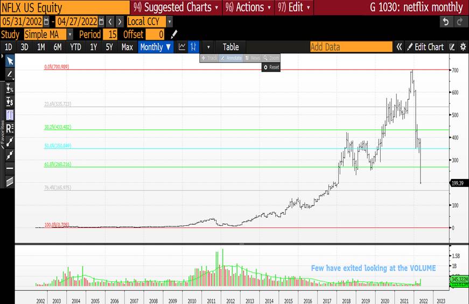This screenshot has height=304, width=469.
Task: Click the pencil beside Offset field
Action: [x=174, y=34]
